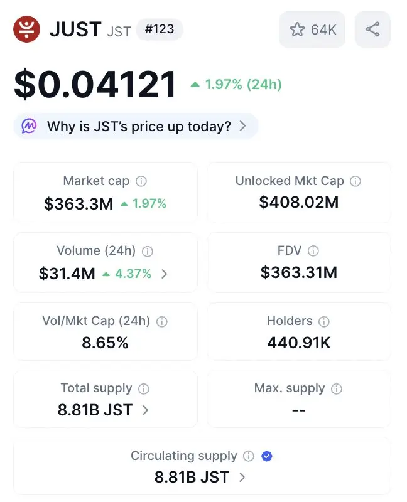Show Market cap info tooltip icon
Viewport: 407px width, 502px height.
click(x=141, y=181)
